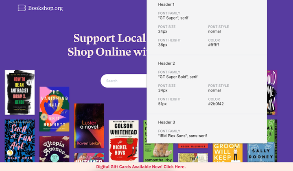Select How to Be an Antiracist cover
The height and width of the screenshot is (171, 293).
click(x=20, y=92)
